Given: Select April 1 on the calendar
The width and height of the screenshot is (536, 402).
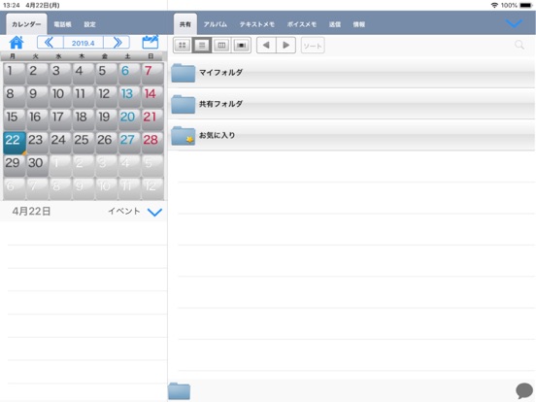Looking at the screenshot, I should coord(15,73).
